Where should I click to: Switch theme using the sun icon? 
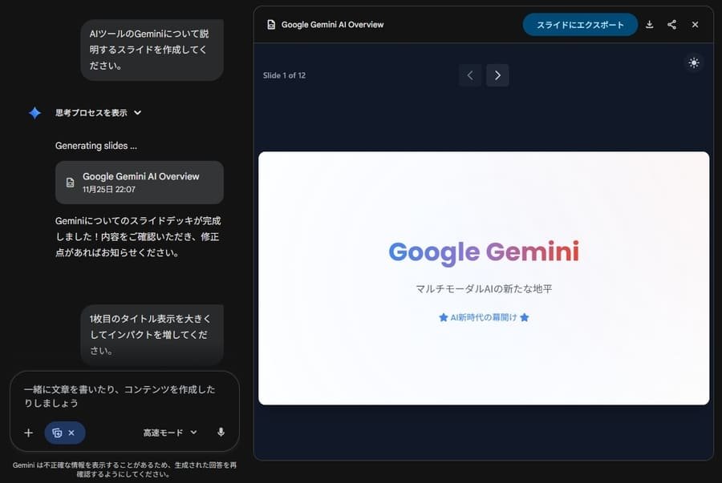pos(694,62)
